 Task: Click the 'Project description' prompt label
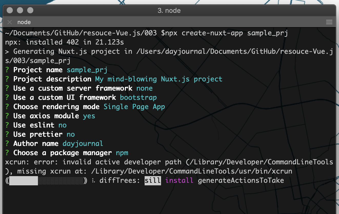tap(52, 79)
